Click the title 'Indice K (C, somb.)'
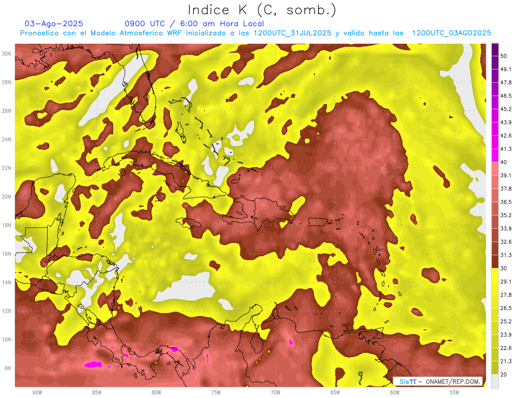Screen dimensions: 515x398 (x=262, y=10)
